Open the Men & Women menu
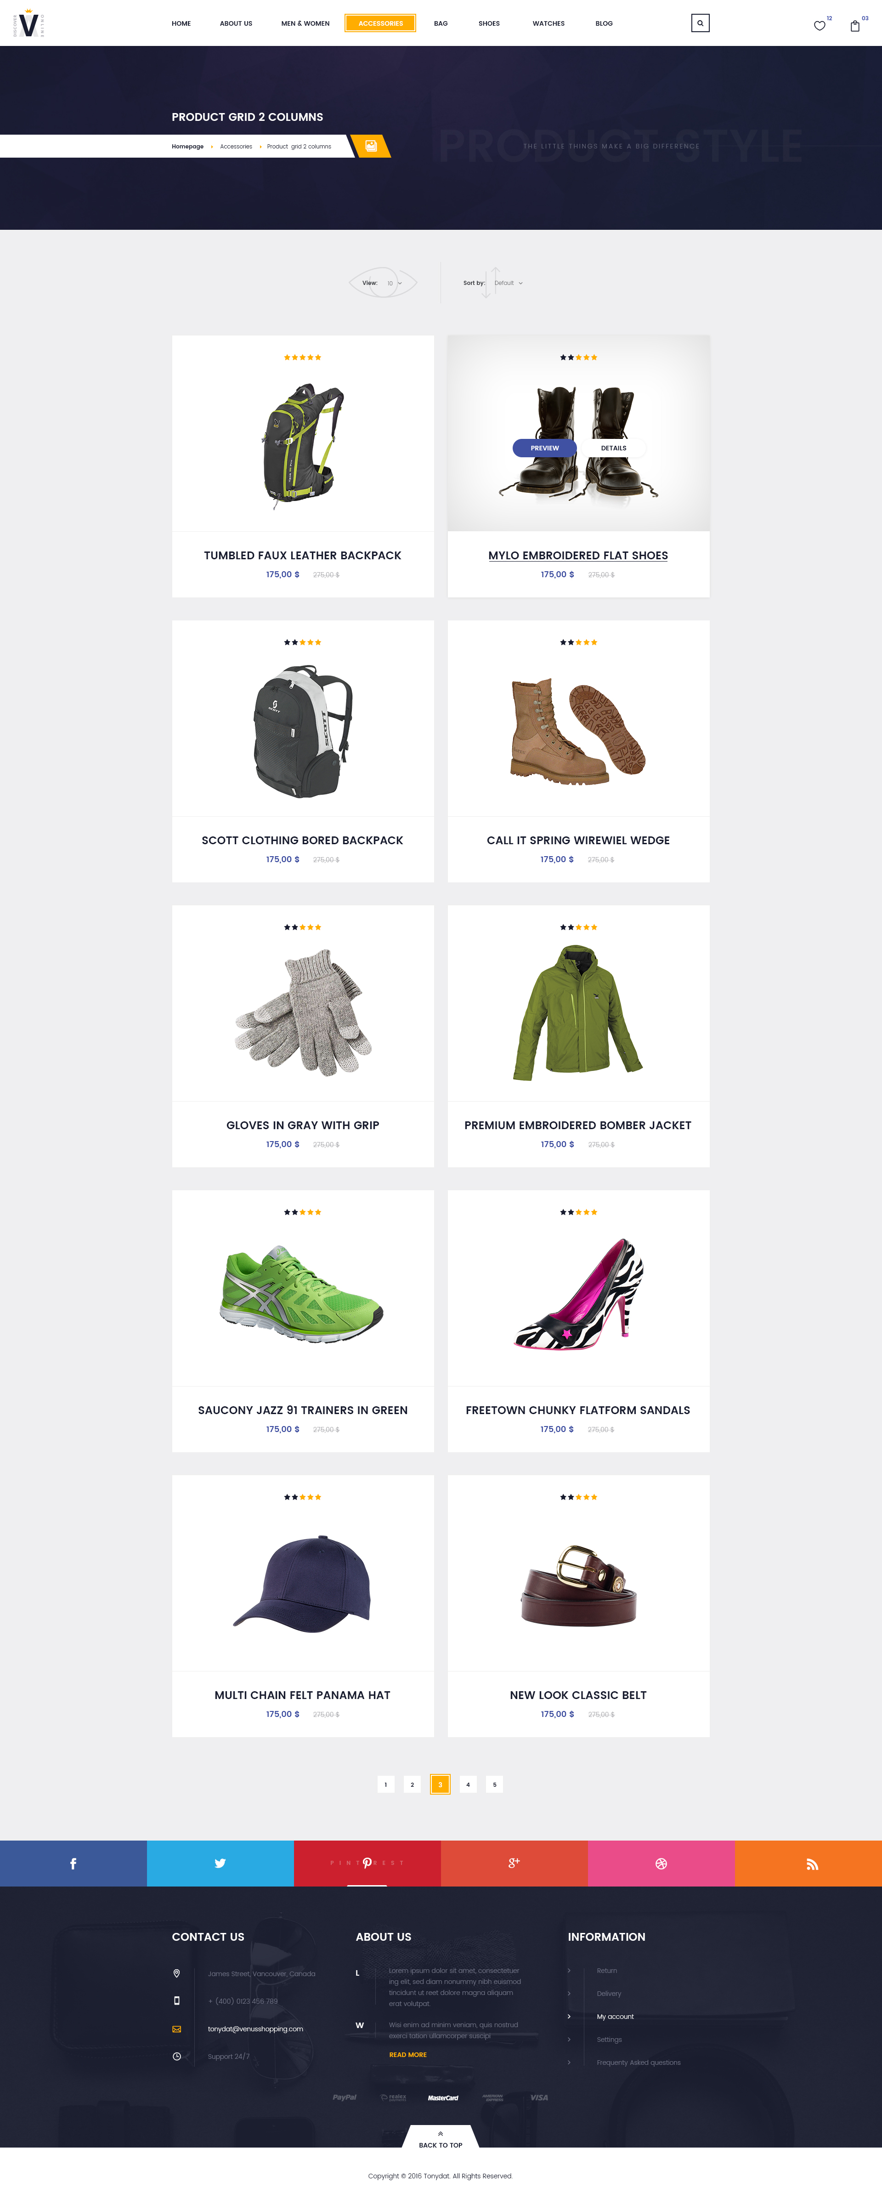882x2205 pixels. [x=305, y=23]
